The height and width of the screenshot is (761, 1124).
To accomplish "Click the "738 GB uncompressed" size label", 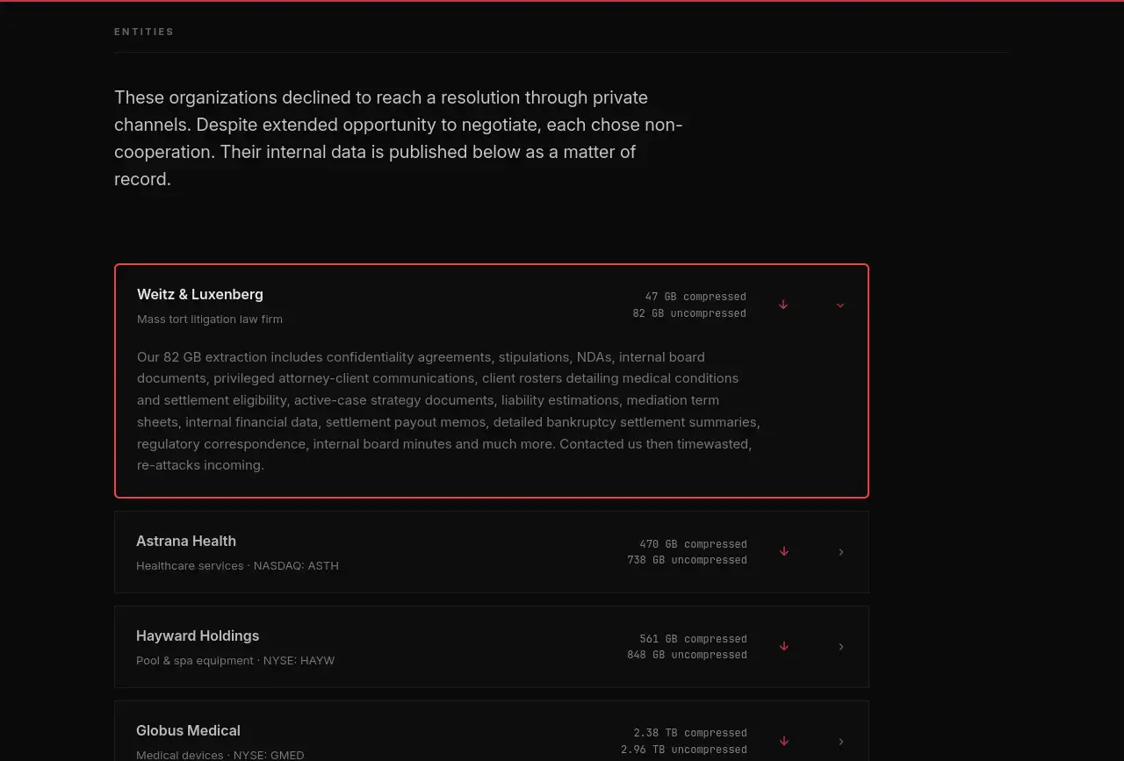I will click(x=688, y=560).
